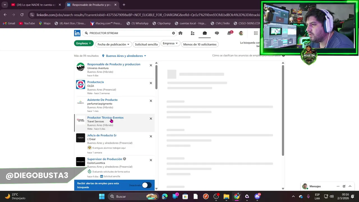Switch to the YouTube browser tab
Screen dimensions: 359x202
point(36,5)
